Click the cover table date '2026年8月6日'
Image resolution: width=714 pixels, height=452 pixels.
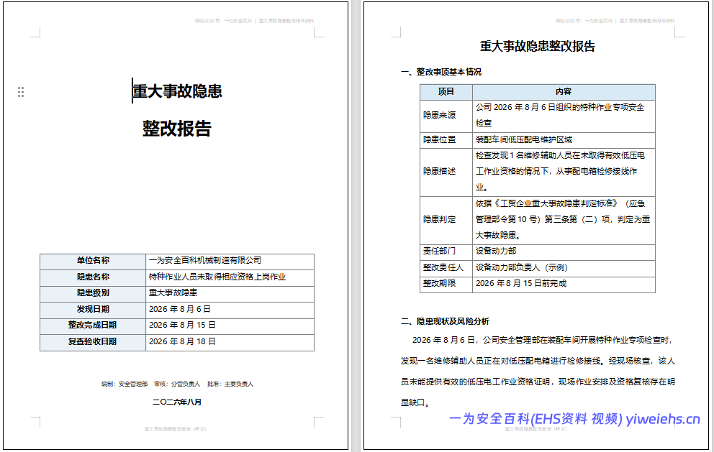click(x=230, y=310)
